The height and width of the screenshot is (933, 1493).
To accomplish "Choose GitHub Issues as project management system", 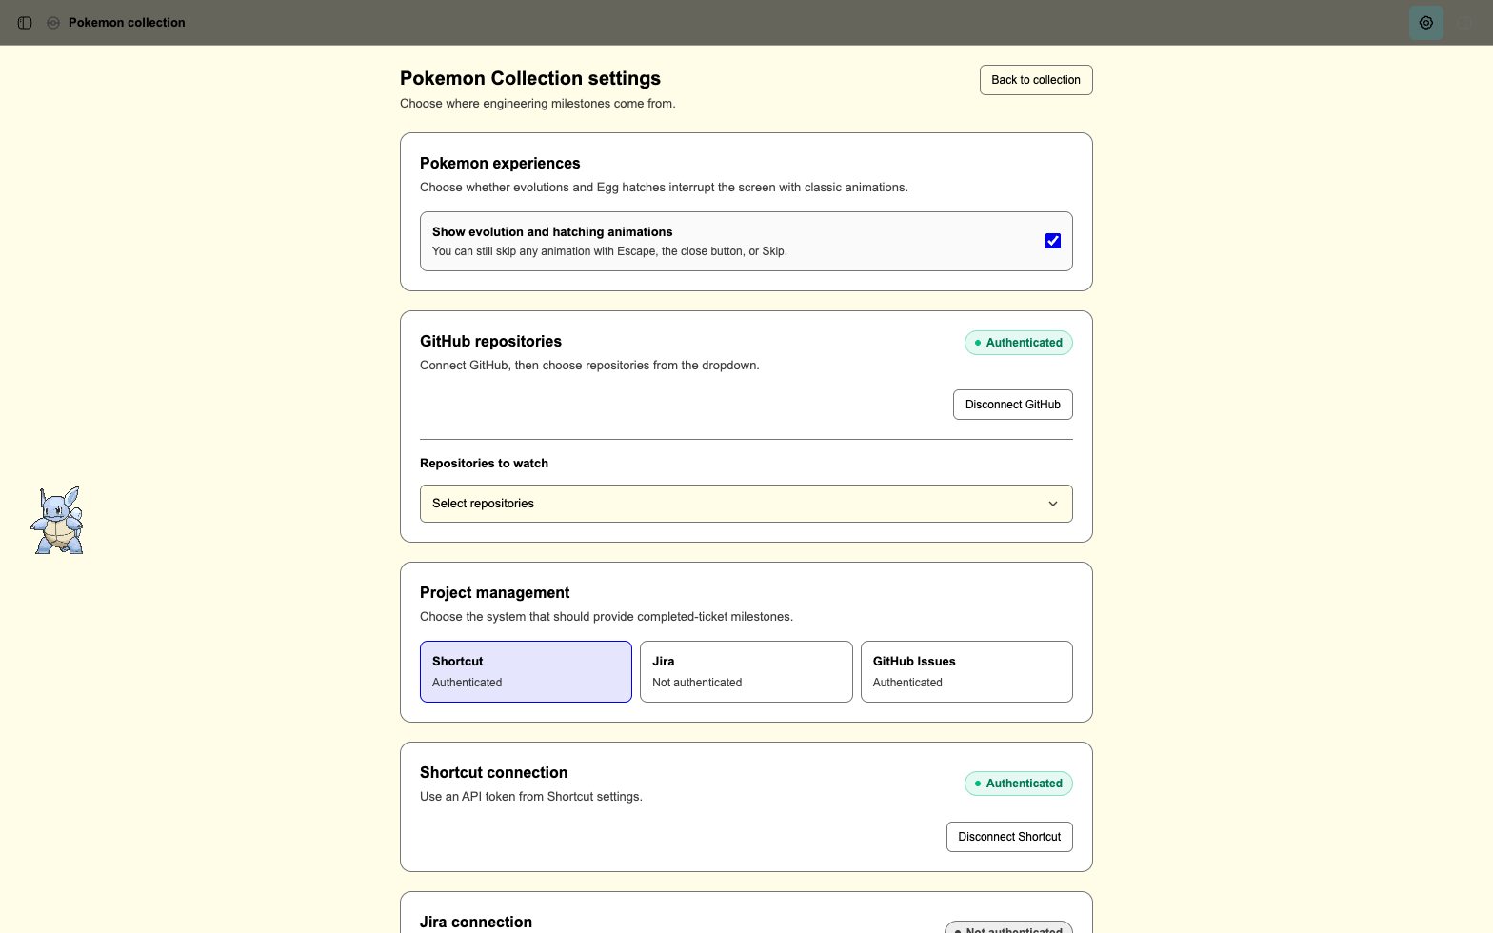I will tap(966, 671).
